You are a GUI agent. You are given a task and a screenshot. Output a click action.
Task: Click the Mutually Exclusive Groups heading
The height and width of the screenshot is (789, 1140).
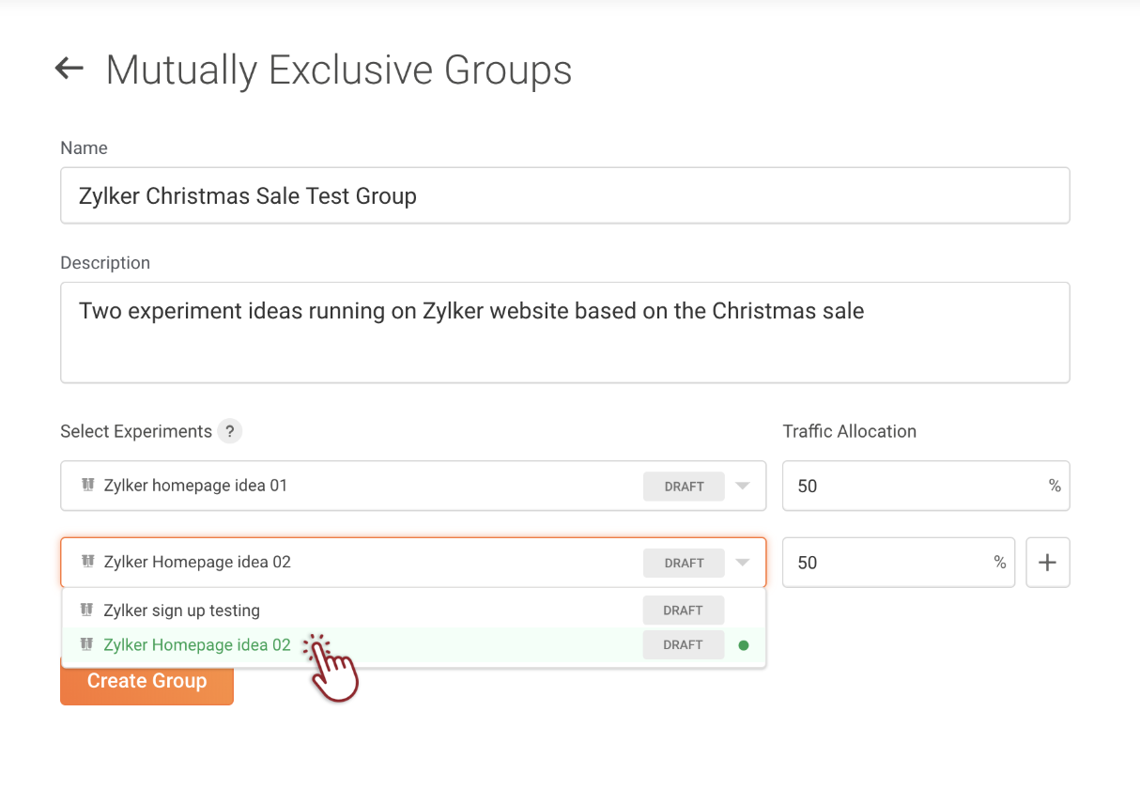[x=338, y=70]
